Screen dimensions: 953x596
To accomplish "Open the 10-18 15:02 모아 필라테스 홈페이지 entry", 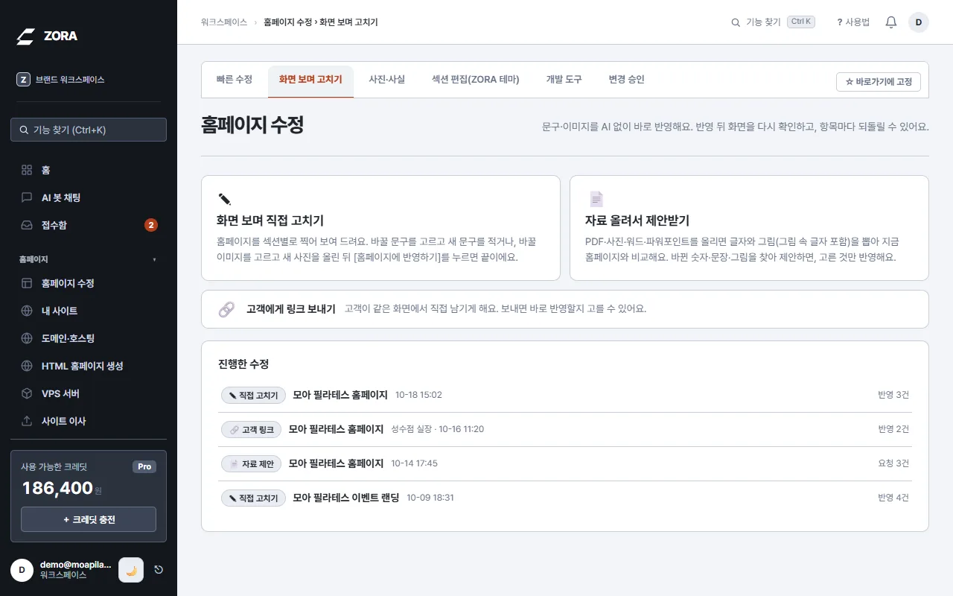I will [566, 395].
